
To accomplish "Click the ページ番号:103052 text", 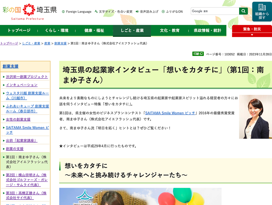I will point(220,54).
